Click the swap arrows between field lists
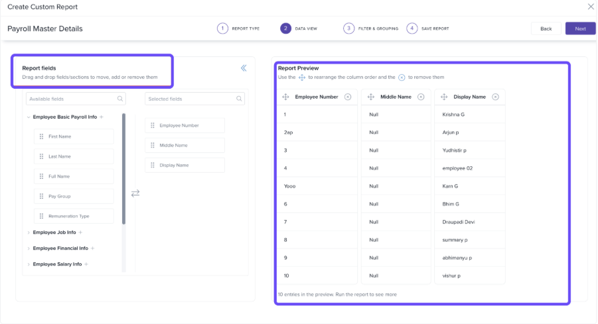This screenshot has height=324, width=598. (x=135, y=193)
